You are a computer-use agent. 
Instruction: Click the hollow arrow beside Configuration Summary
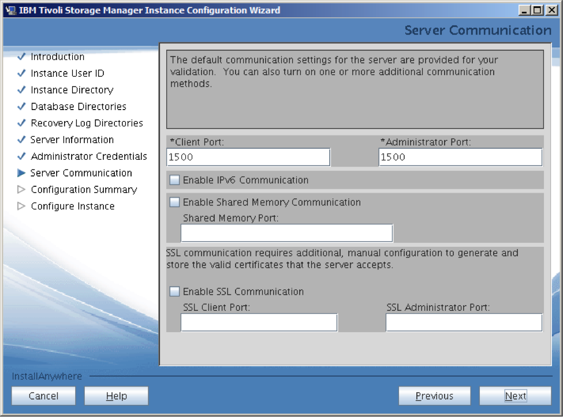click(21, 189)
